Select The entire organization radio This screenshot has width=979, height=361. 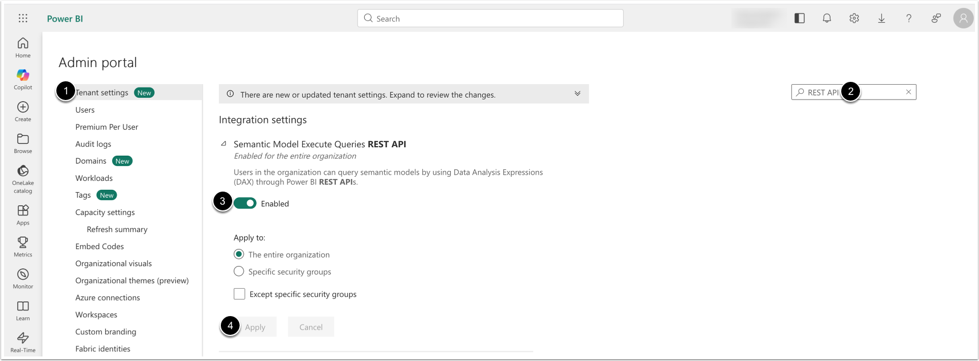pos(239,254)
